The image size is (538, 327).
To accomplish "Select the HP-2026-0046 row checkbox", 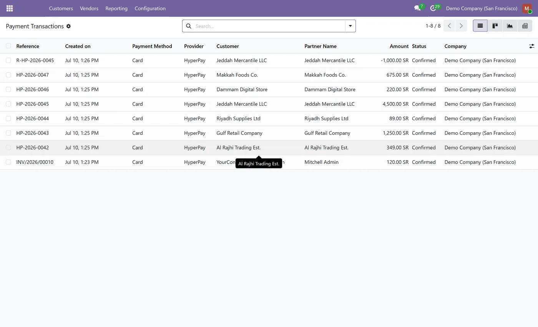I will pos(8,90).
